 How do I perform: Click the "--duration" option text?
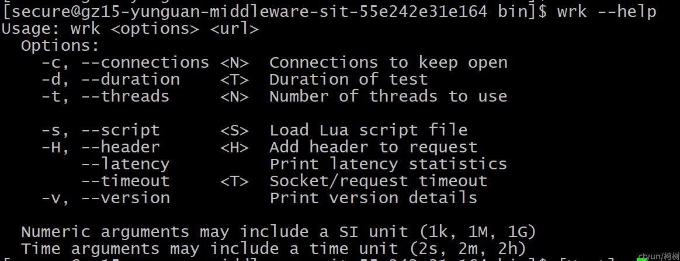(130, 80)
